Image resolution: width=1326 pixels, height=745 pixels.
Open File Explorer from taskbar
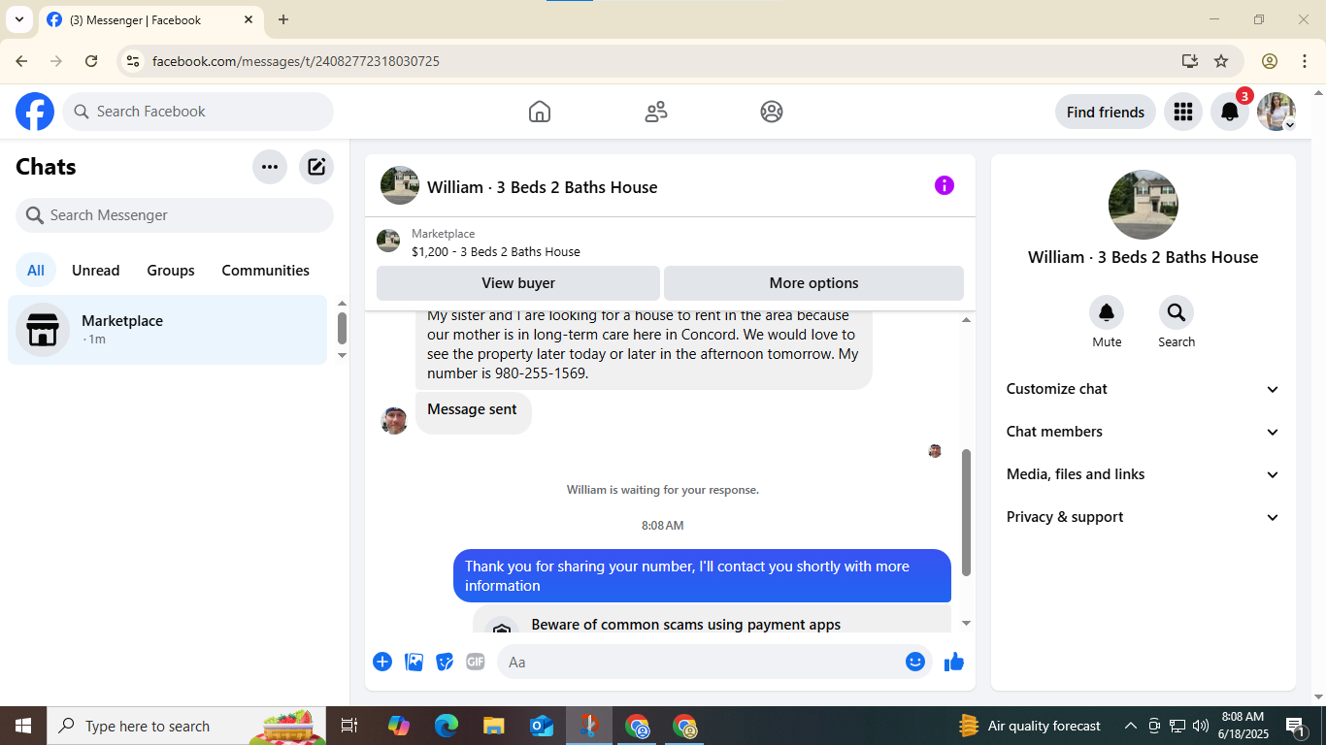click(493, 726)
